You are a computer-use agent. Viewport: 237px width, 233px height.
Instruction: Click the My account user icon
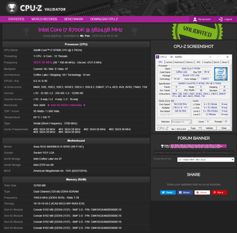195,19
